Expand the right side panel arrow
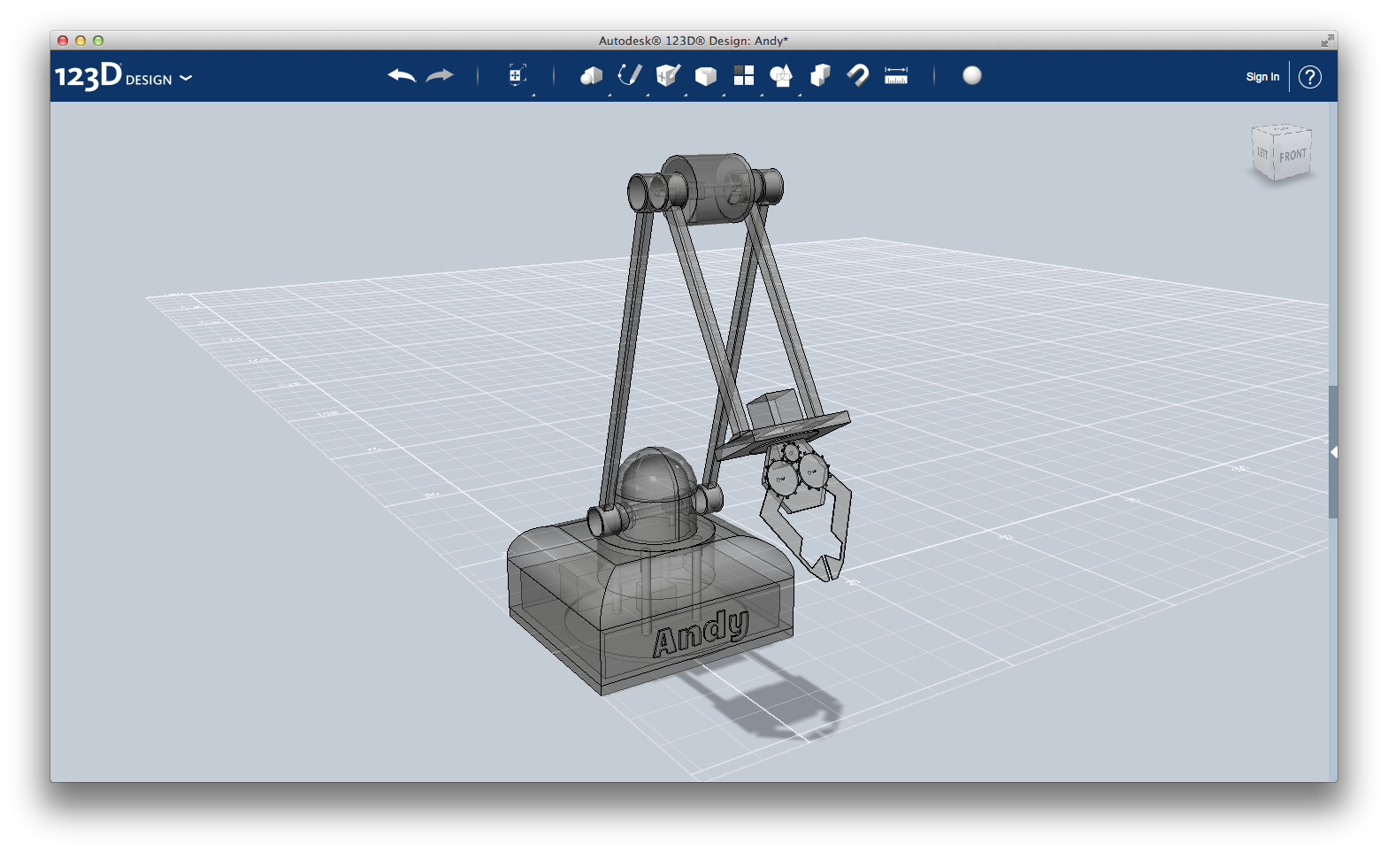 click(x=1333, y=452)
